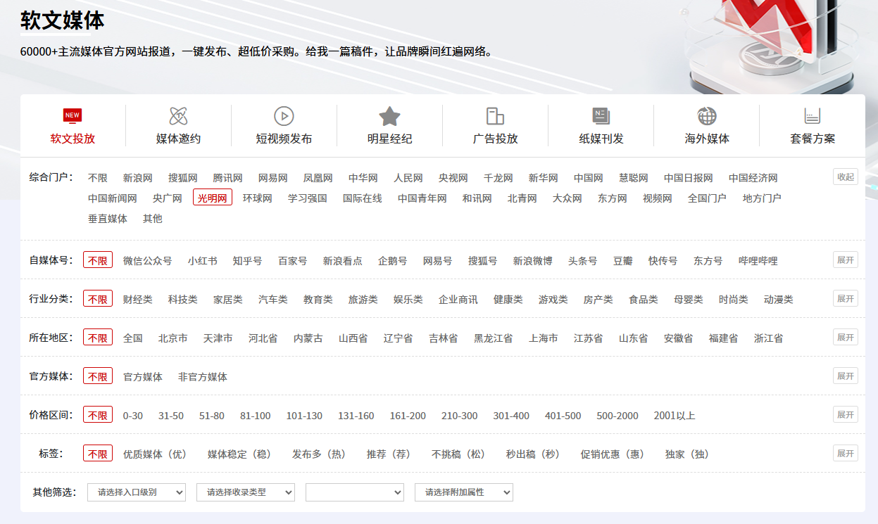
Task: Click the 海外媒体 globe icon
Action: pos(706,116)
